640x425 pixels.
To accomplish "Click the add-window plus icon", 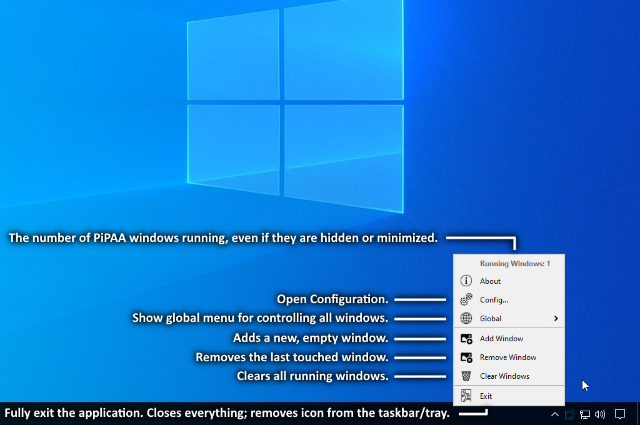I will (466, 339).
